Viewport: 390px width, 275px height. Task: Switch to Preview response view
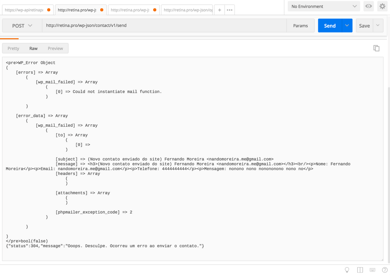(55, 48)
